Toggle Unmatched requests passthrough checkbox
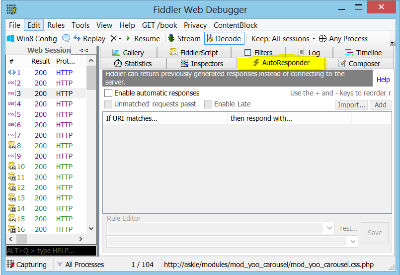400x275 pixels. coord(108,104)
